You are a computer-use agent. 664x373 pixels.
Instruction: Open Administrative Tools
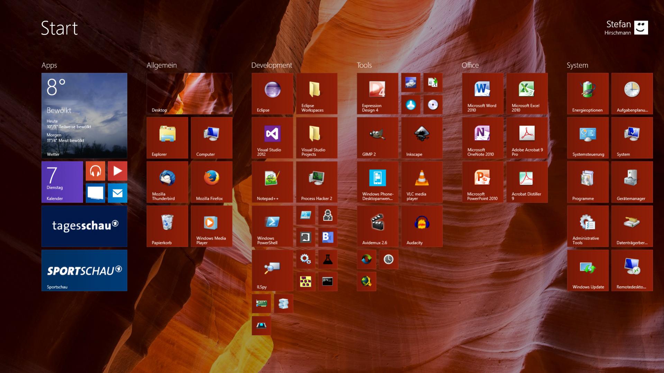pos(588,226)
